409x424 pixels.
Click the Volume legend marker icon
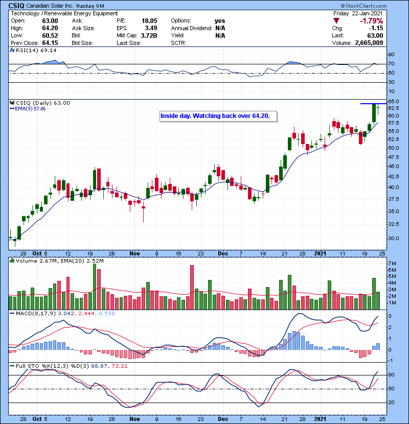12,262
